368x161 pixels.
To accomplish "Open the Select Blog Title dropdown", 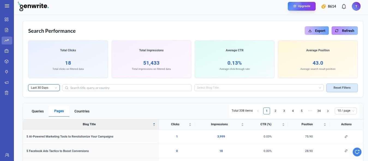I will [259, 88].
